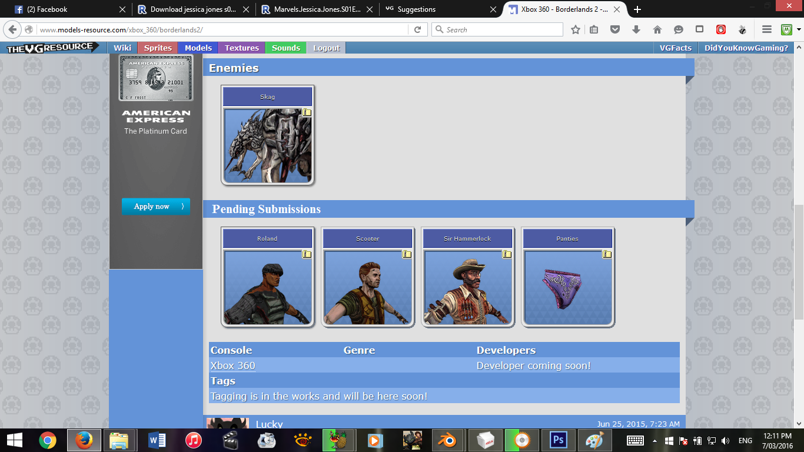Open iTunes from the taskbar

point(193,440)
